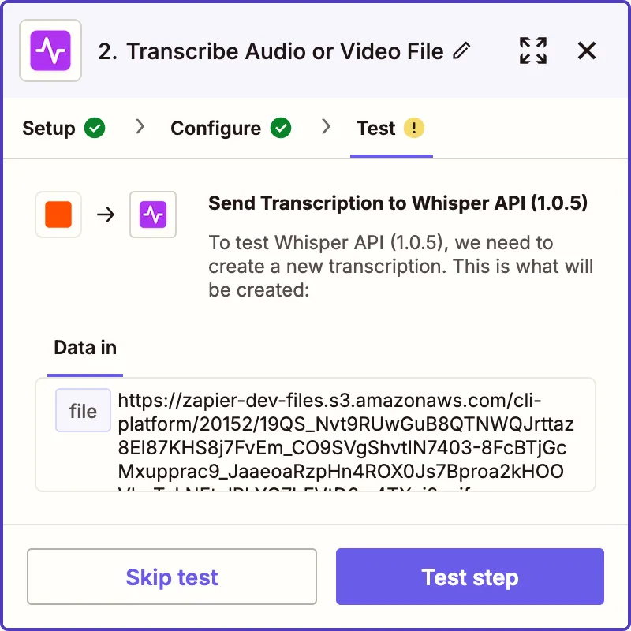Expand the panel to fullscreen view
Screen dimensions: 631x631
(x=533, y=50)
